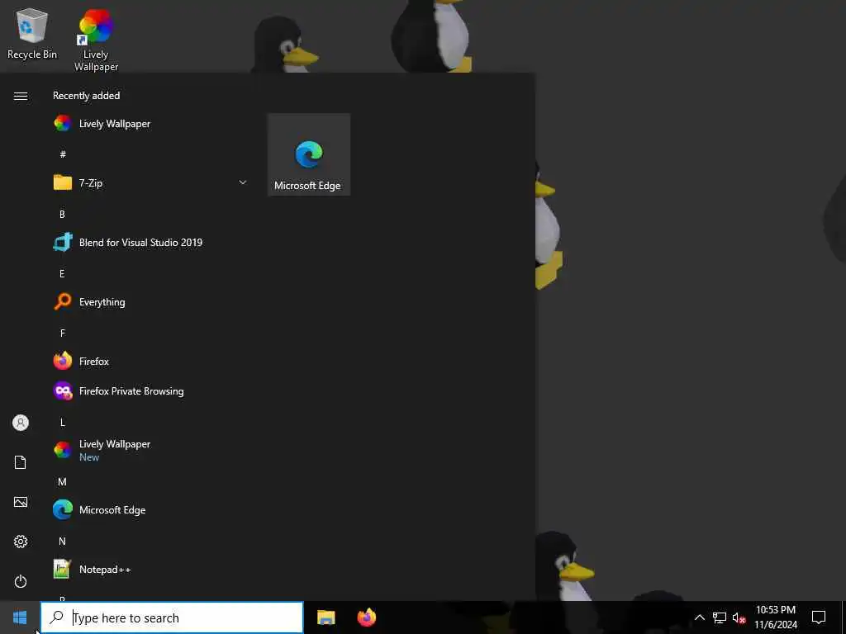Open Pictures from Start sidebar
This screenshot has width=846, height=634.
tap(21, 502)
